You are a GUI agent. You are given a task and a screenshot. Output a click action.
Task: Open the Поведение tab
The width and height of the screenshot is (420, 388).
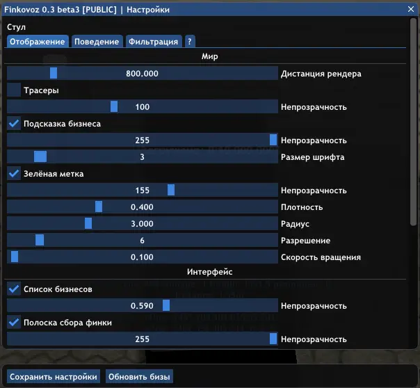pos(97,42)
